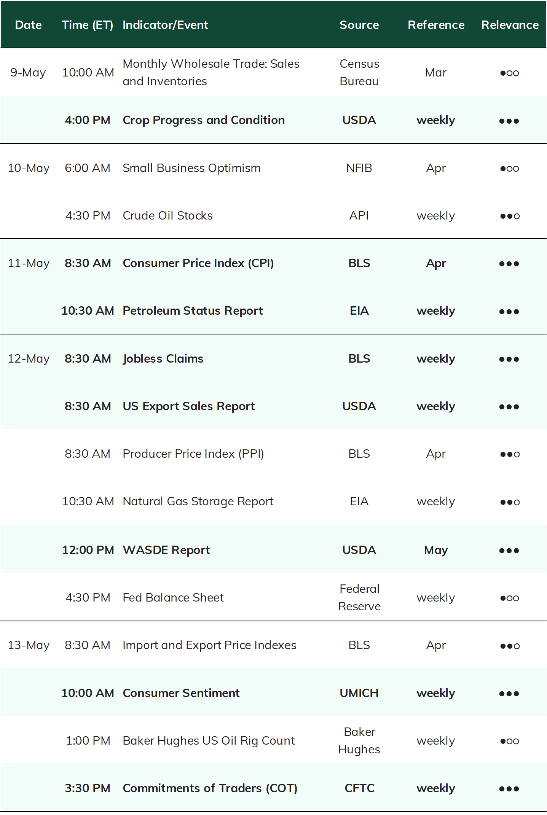Viewport: 547px width, 815px height.
Task: Click the relevance dots for WASDE Report
Action: pyautogui.click(x=509, y=551)
